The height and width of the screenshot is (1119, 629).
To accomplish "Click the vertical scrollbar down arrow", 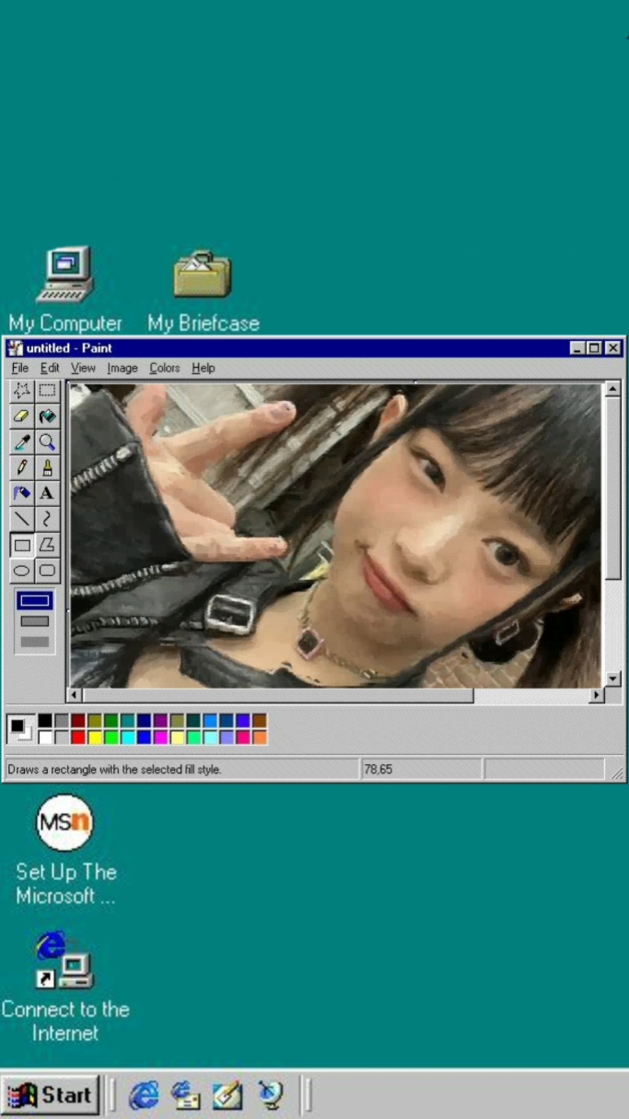I will click(x=612, y=679).
